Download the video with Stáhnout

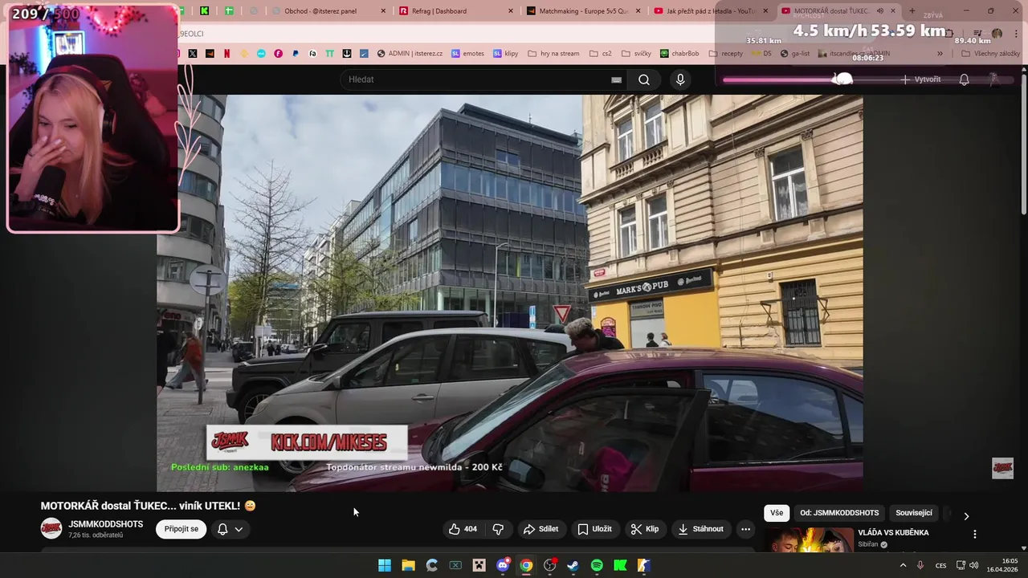pyautogui.click(x=701, y=529)
